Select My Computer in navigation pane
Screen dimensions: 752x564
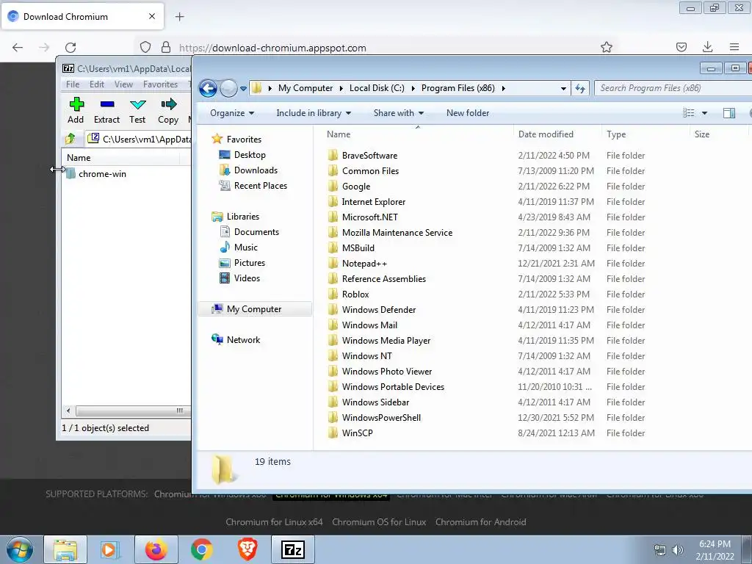tap(255, 309)
